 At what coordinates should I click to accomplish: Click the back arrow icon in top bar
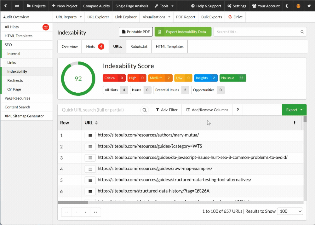[6, 6]
